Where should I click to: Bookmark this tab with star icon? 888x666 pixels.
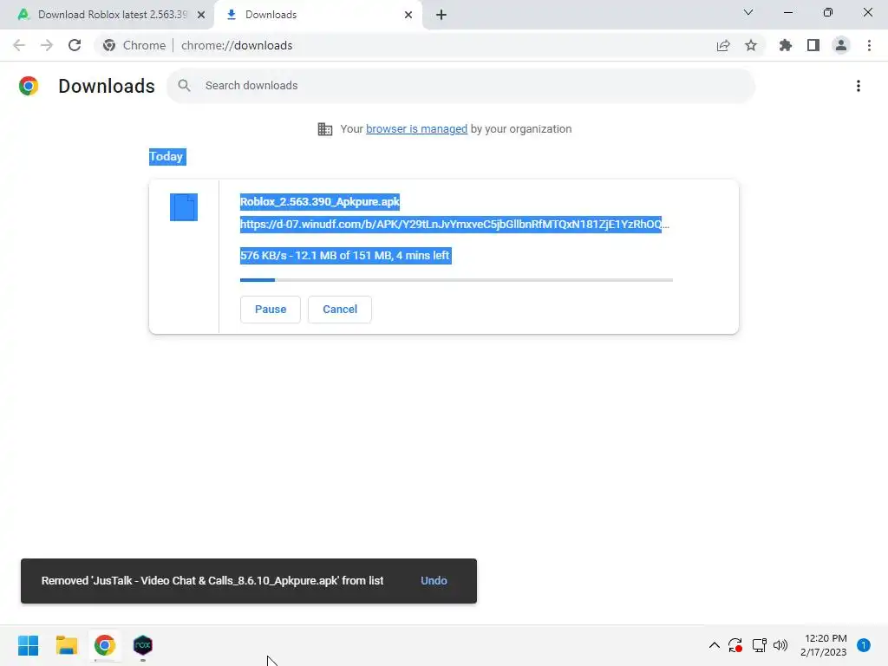(751, 45)
